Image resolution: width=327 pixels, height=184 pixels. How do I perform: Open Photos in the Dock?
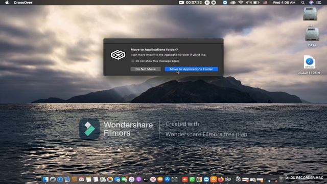click(x=110, y=179)
